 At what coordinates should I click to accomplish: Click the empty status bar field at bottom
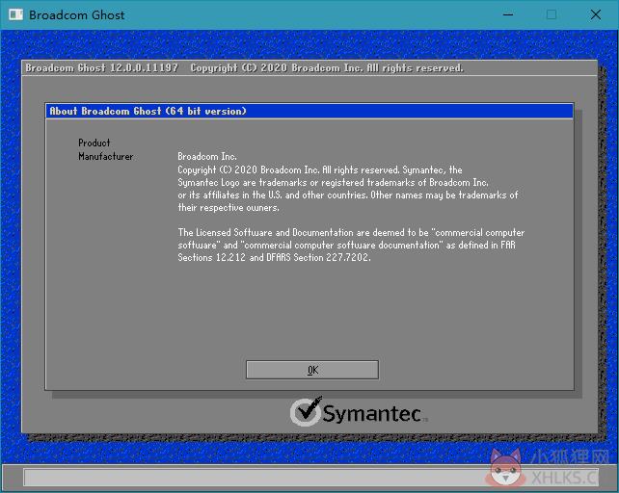click(311, 478)
